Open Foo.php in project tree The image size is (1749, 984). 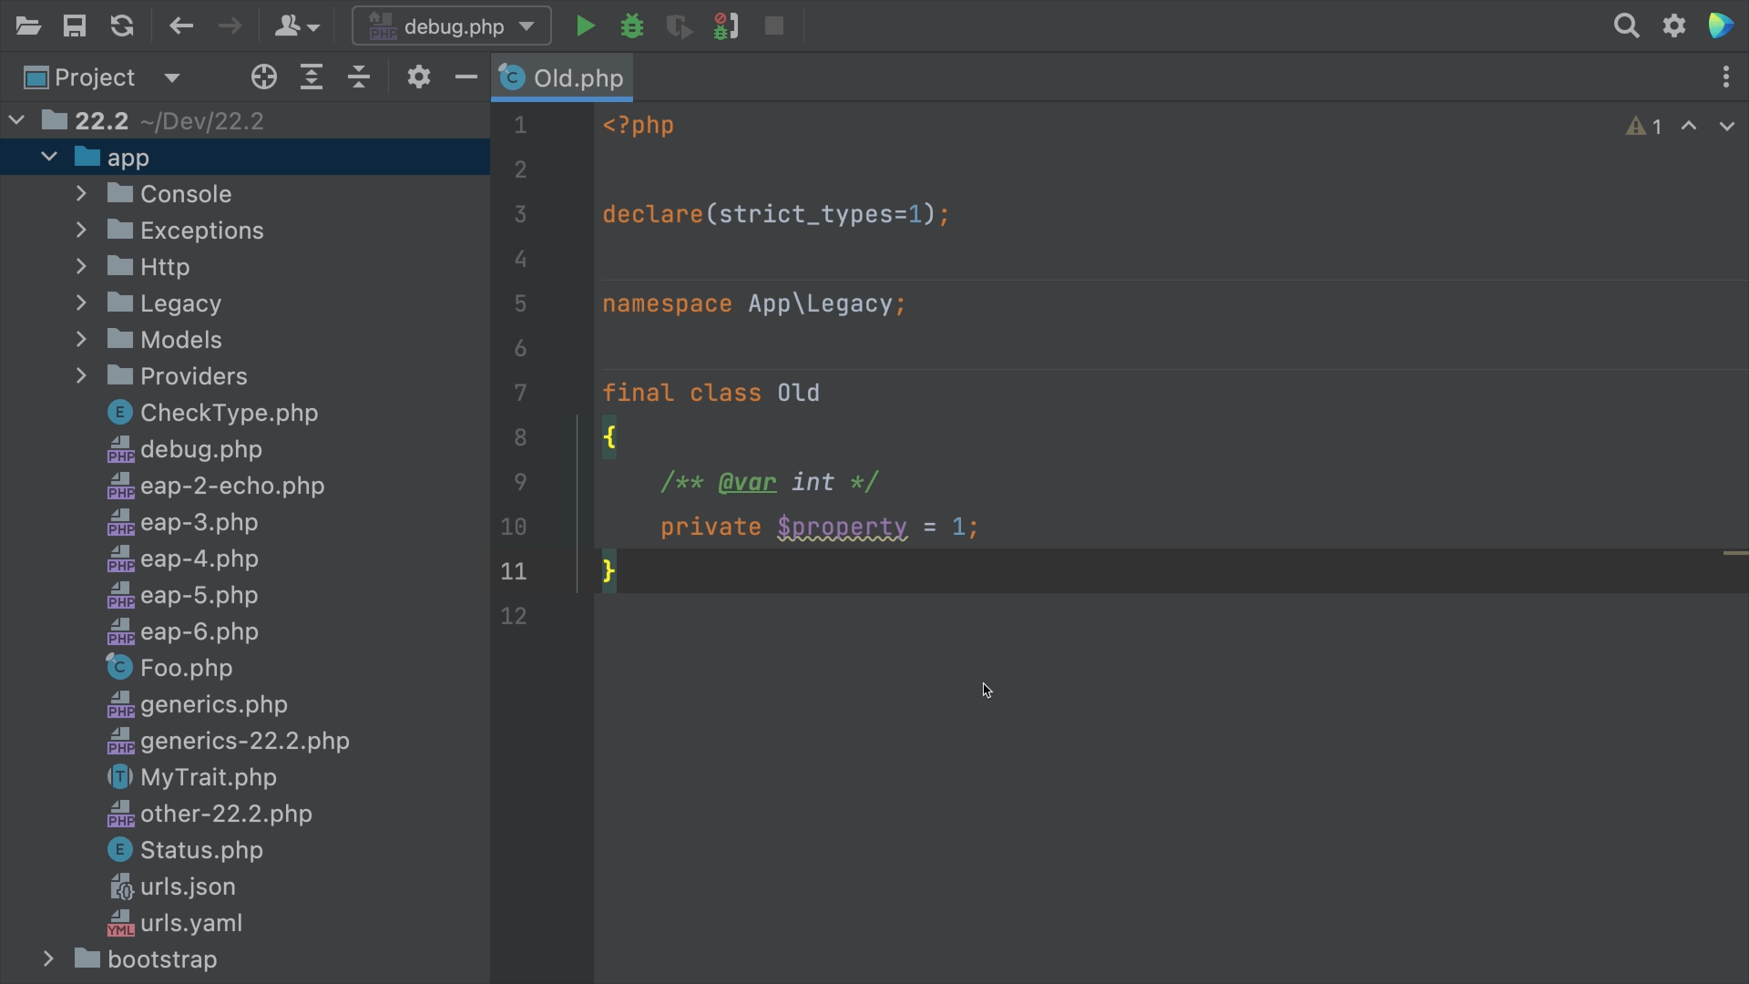pyautogui.click(x=186, y=668)
